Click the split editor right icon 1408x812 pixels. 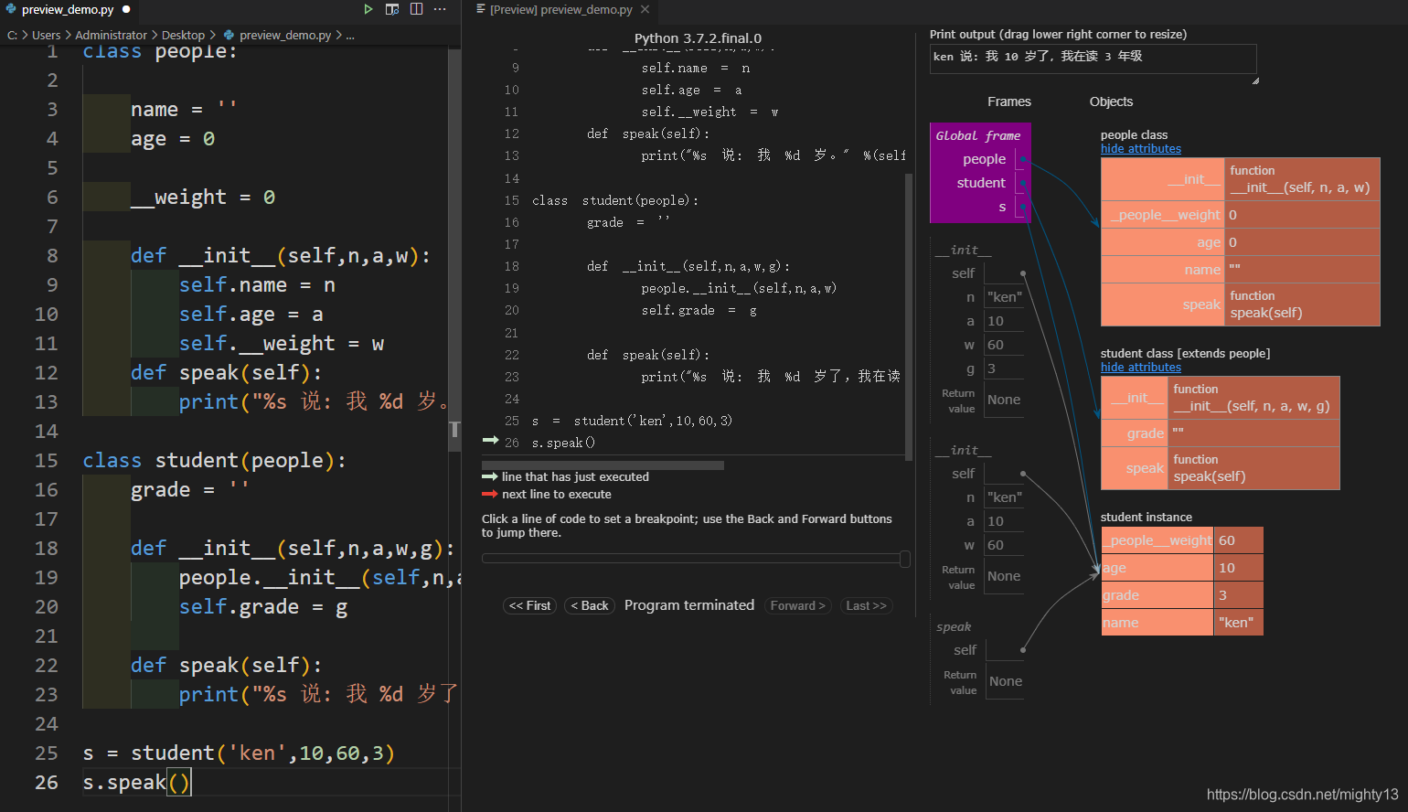[417, 9]
